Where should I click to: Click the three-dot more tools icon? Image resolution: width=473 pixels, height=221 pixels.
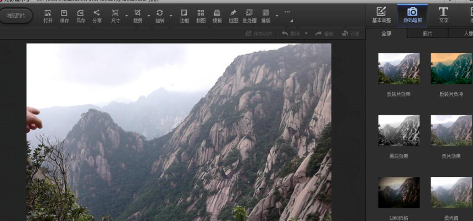click(x=287, y=12)
